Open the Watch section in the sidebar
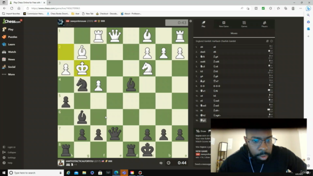 click(9, 52)
